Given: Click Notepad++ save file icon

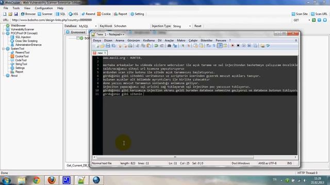Looking at the screenshot, I should [x=108, y=46].
